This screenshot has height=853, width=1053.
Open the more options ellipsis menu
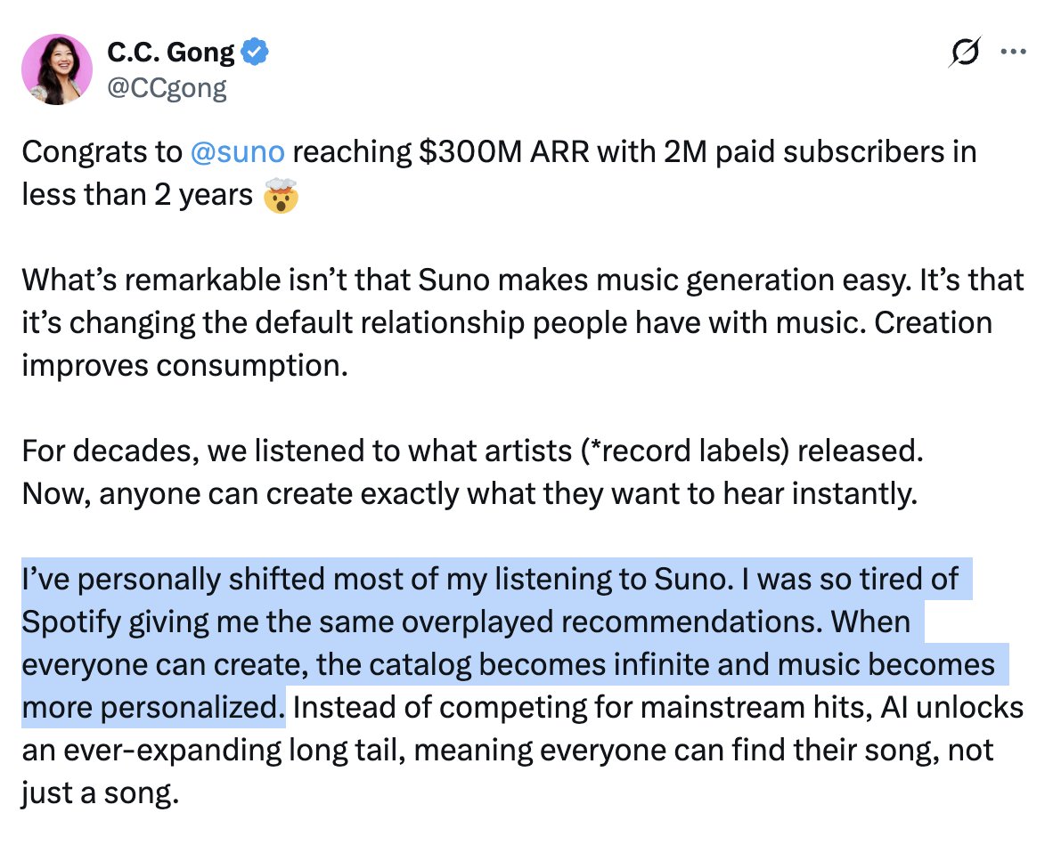[1014, 53]
